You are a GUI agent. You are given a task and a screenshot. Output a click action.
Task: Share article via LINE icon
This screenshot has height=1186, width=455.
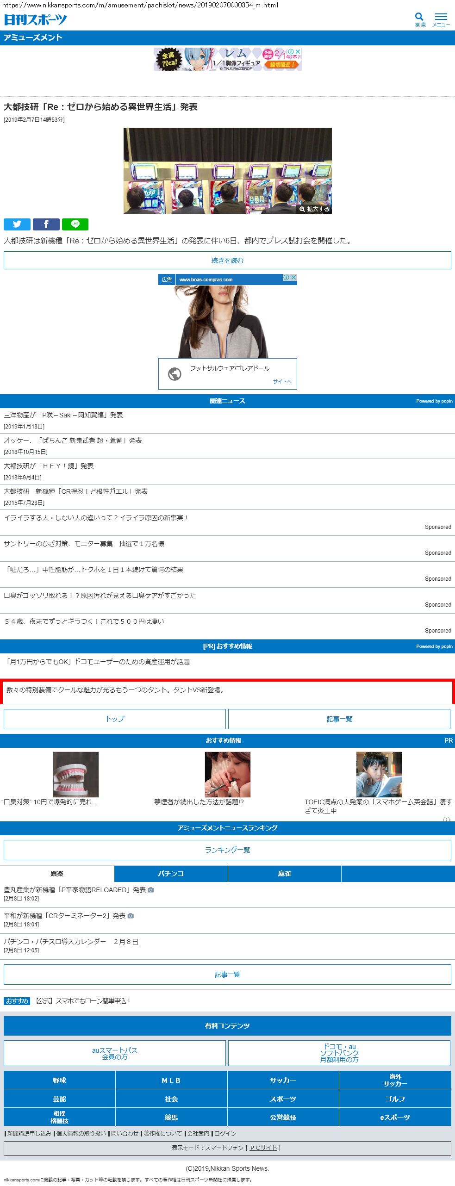coord(75,224)
